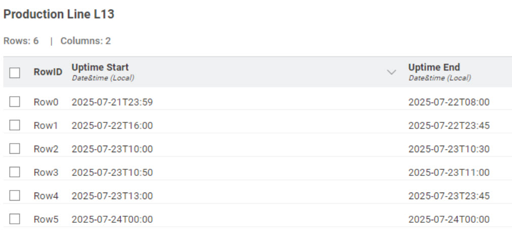Click the 2025-07-23T13:00 start cell

click(x=112, y=196)
